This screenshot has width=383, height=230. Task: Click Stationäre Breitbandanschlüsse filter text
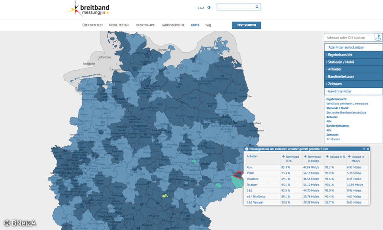click(346, 112)
